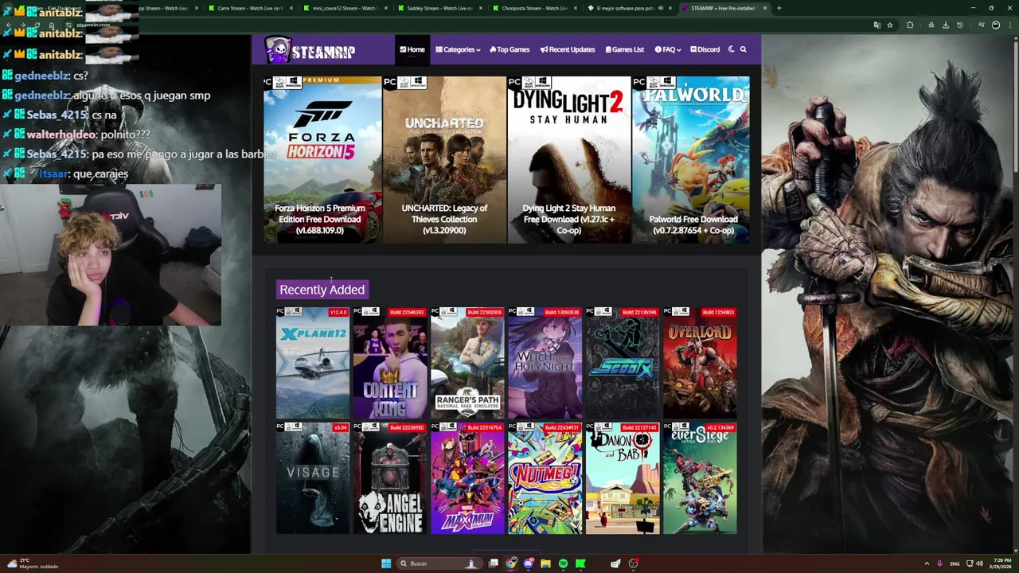
Task: Open Visage game thumbnail
Action: coord(312,478)
